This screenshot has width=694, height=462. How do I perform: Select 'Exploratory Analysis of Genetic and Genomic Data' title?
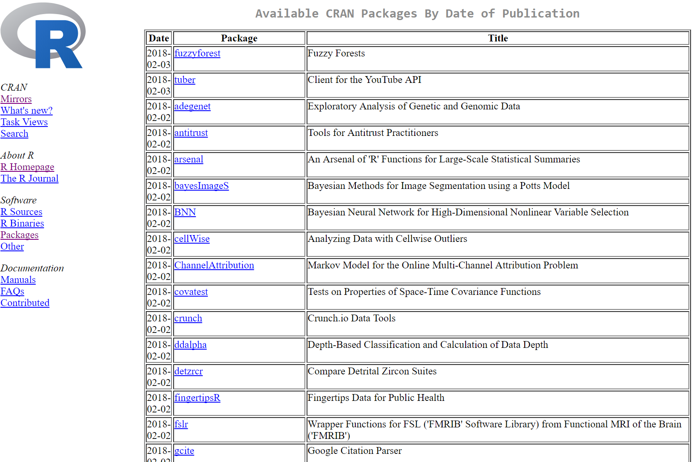coord(414,106)
